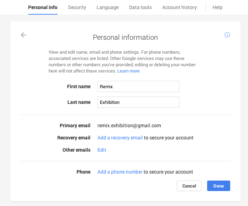Click the First name label

point(79,86)
